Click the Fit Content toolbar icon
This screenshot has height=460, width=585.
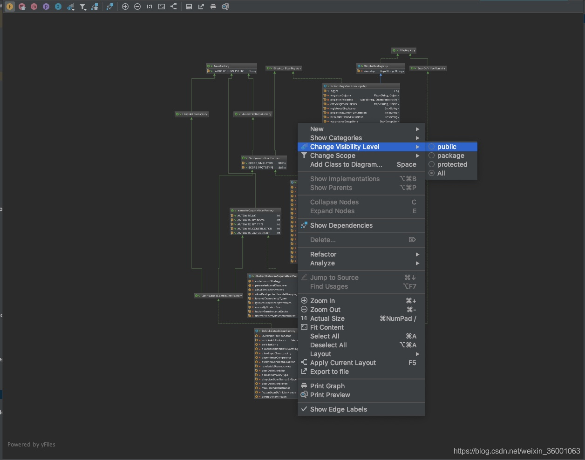coord(162,7)
